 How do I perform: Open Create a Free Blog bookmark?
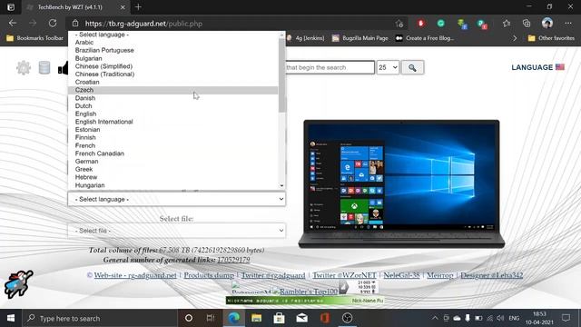coord(425,38)
